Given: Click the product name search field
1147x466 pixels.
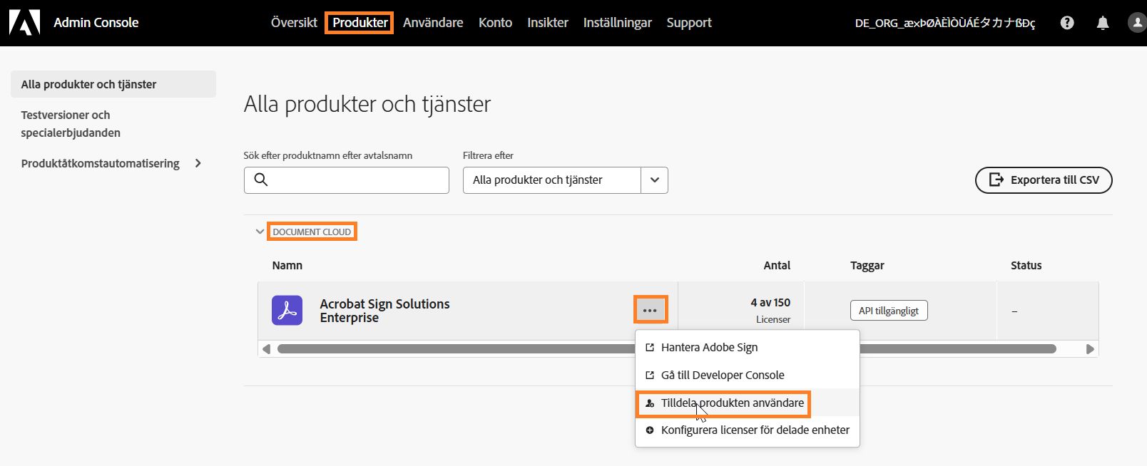Looking at the screenshot, I should pyautogui.click(x=347, y=180).
